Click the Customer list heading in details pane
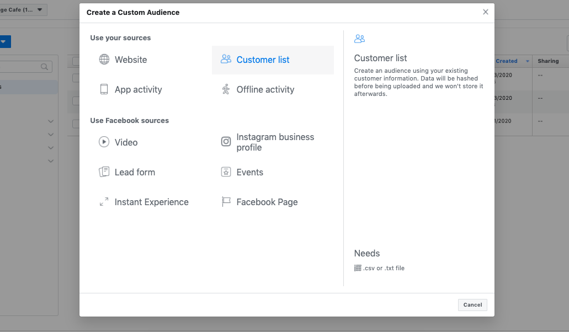This screenshot has height=332, width=569. pyautogui.click(x=380, y=58)
